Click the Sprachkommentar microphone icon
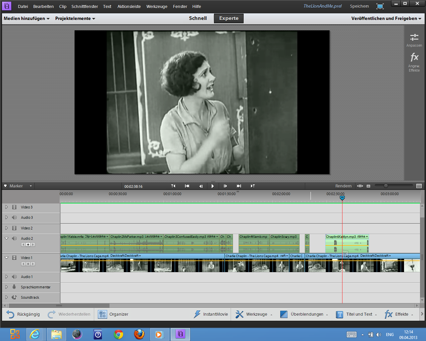The image size is (426, 341). pyautogui.click(x=14, y=287)
